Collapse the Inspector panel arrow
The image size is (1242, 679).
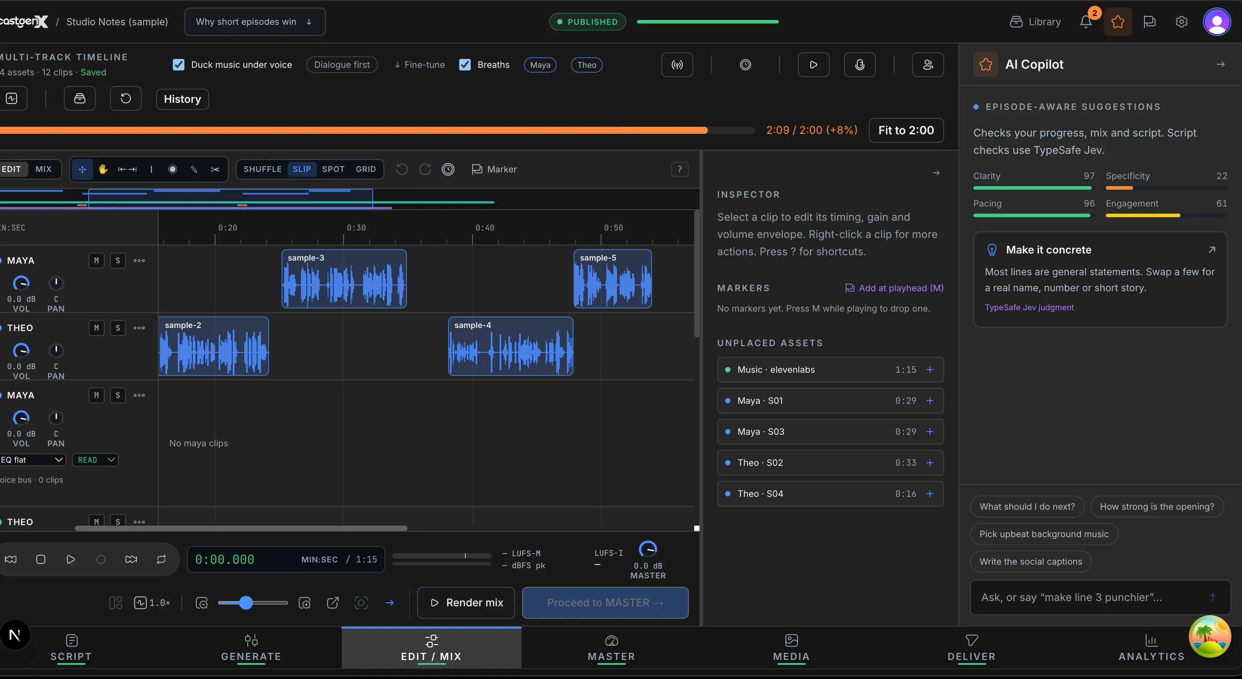coord(936,173)
